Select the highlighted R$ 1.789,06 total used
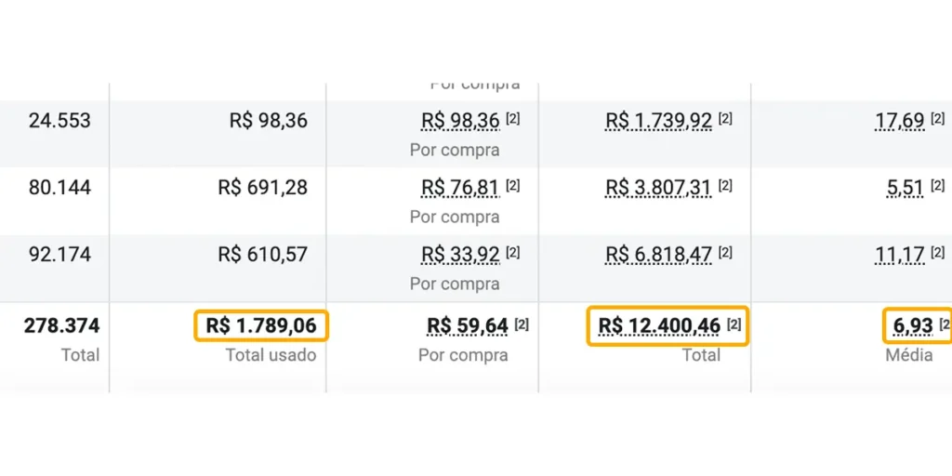Screen dimensions: 952x476 pos(261,326)
